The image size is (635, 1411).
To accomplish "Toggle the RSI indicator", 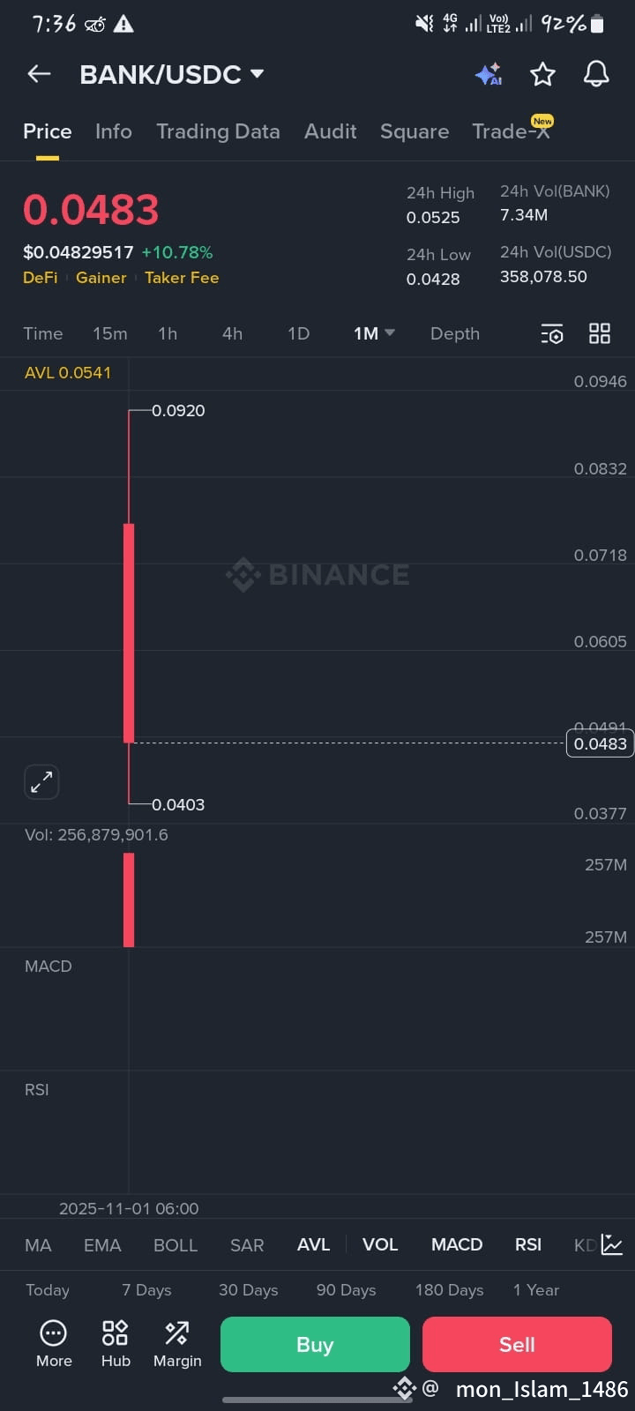I will (x=528, y=1244).
